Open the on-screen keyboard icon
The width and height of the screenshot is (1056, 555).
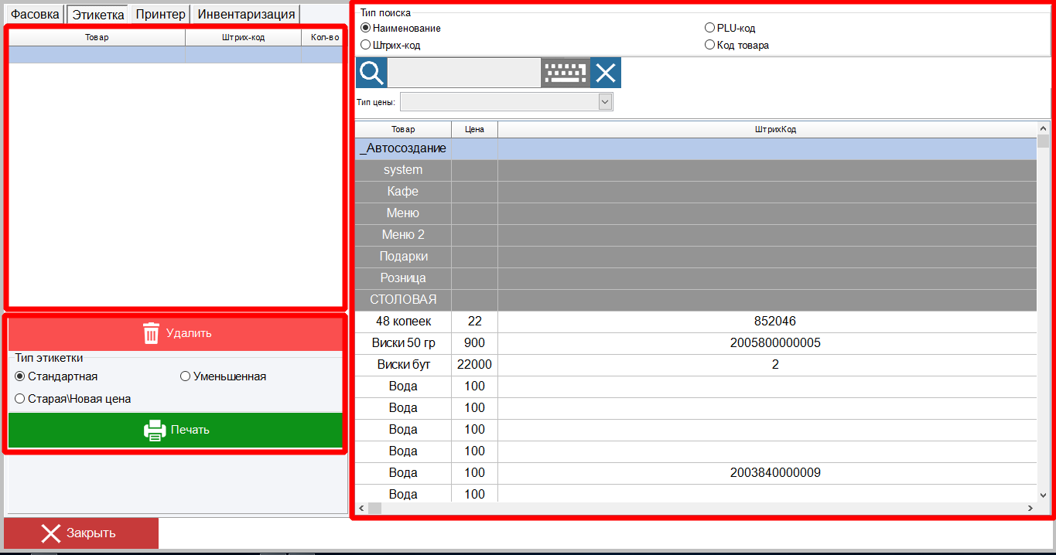click(x=566, y=73)
